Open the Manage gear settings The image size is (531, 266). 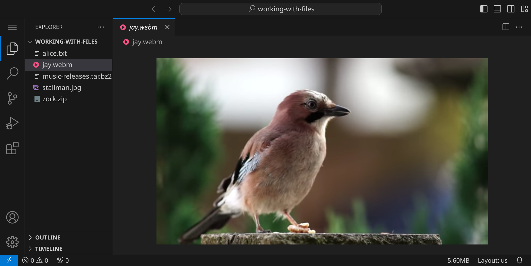(12, 242)
